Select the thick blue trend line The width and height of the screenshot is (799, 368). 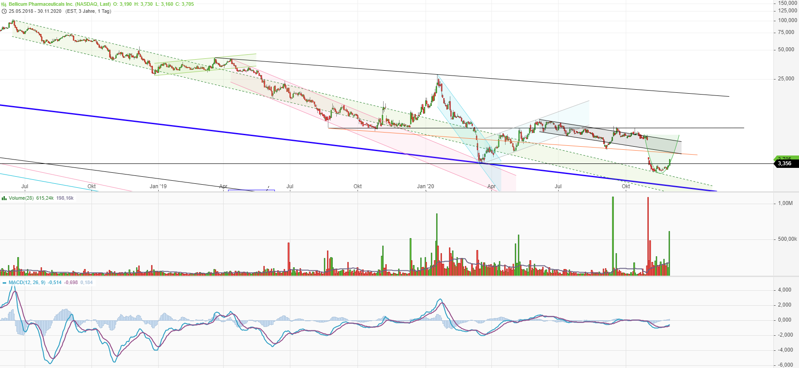click(221, 131)
